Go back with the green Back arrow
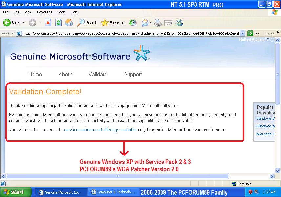This screenshot has width=281, height=197. click(x=11, y=23)
